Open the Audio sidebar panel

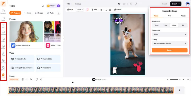[x=3, y=54]
